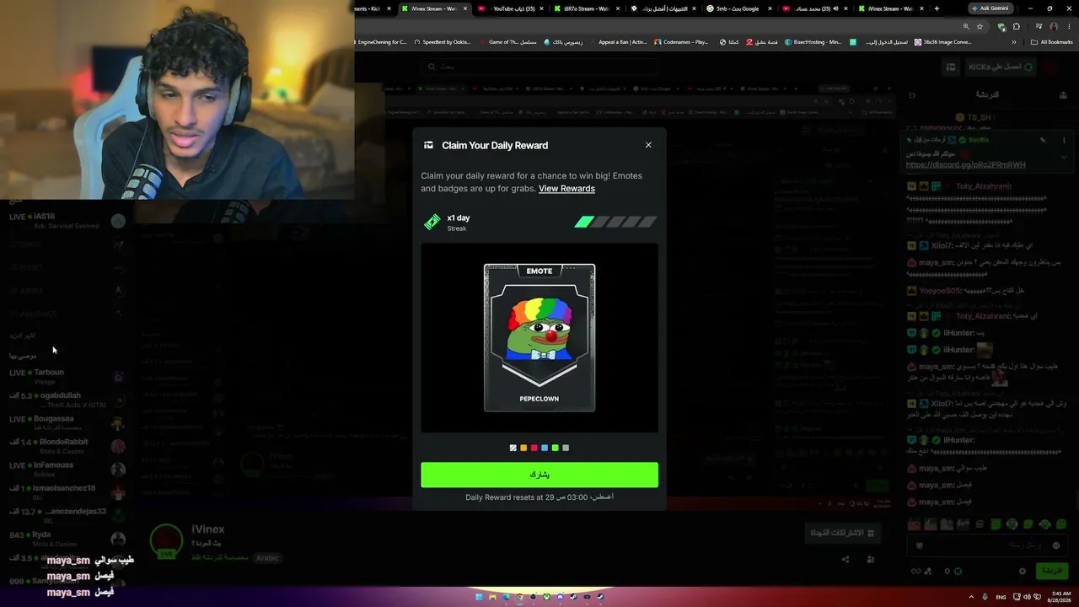1079x607 pixels.
Task: Open the BisectHosting bookmark
Action: [813, 41]
